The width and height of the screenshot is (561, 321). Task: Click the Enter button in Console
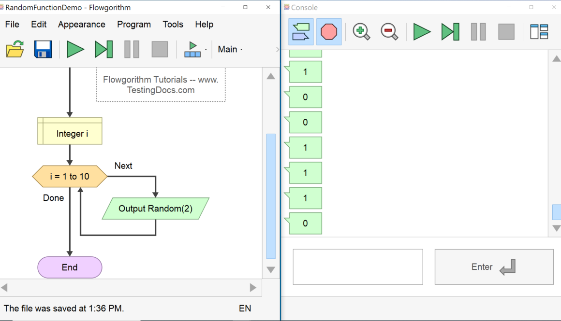click(x=494, y=267)
